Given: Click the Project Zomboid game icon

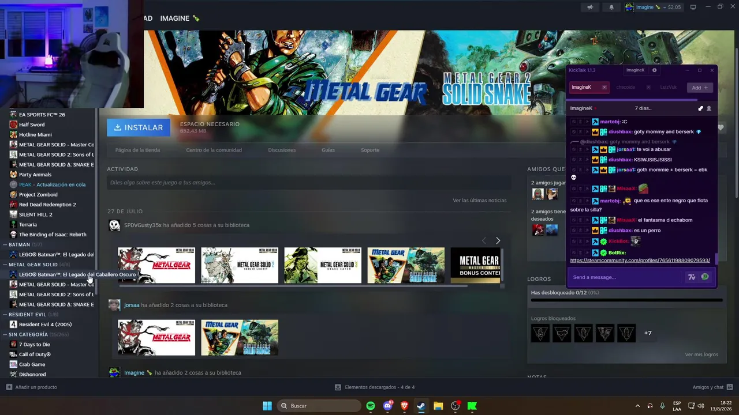Looking at the screenshot, I should [13, 194].
